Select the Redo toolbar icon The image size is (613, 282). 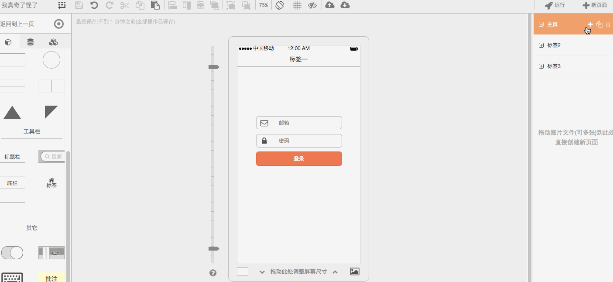tap(109, 5)
